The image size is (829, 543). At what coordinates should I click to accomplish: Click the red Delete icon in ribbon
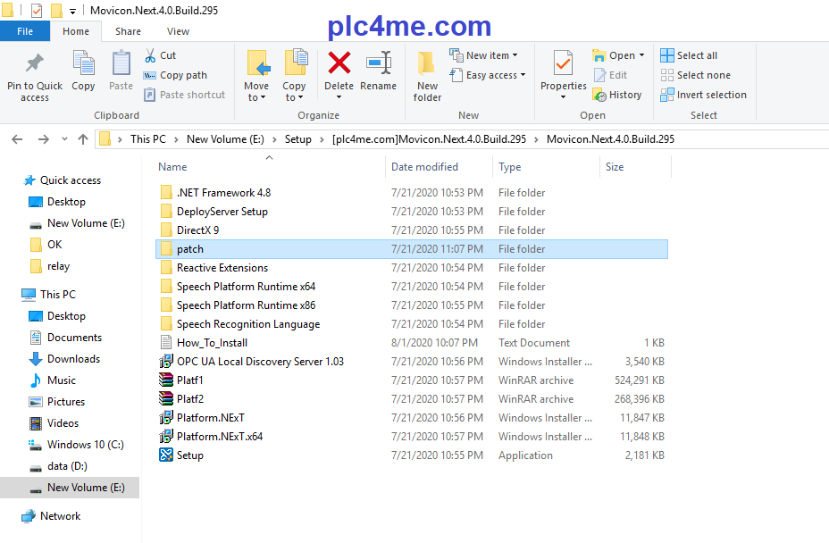click(339, 64)
